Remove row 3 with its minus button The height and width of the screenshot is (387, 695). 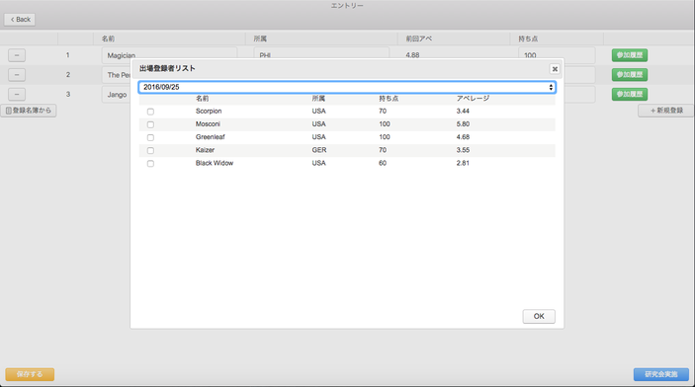point(17,95)
